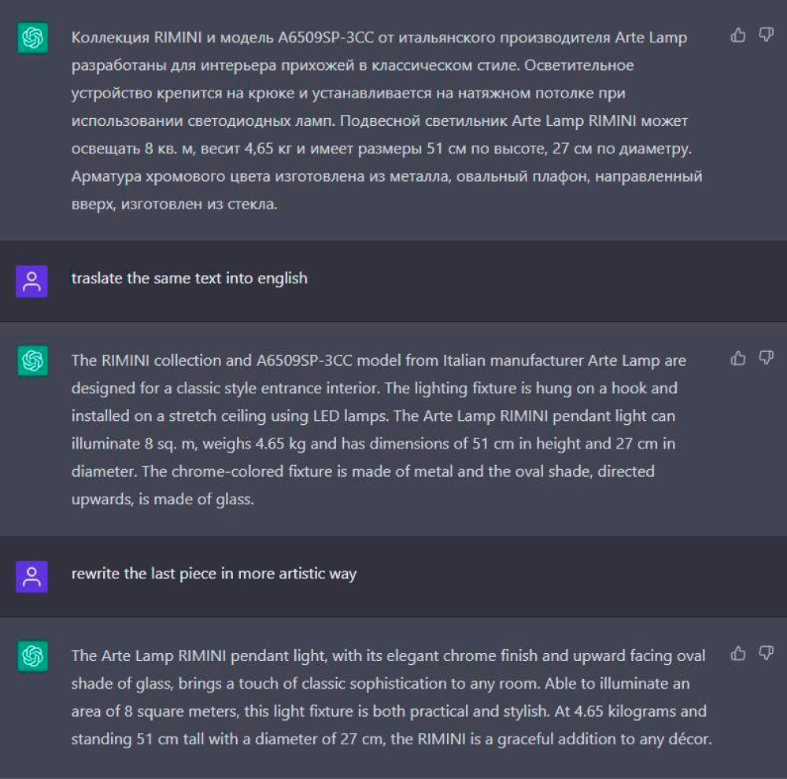
Task: Select the 'rewrite the last piece' prompt
Action: [x=214, y=574]
